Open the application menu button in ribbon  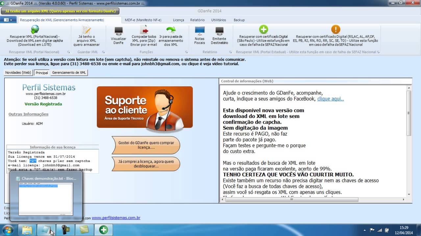(8, 20)
